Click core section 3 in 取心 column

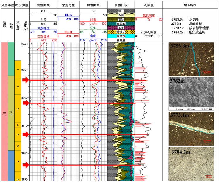[18, 109]
